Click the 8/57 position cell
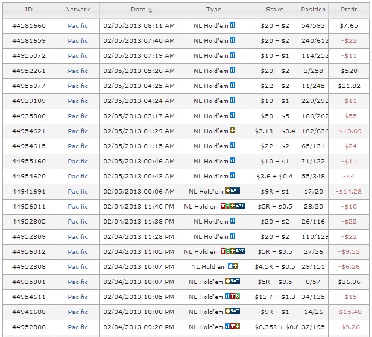Screen dimensions: 372x337 coord(313,282)
